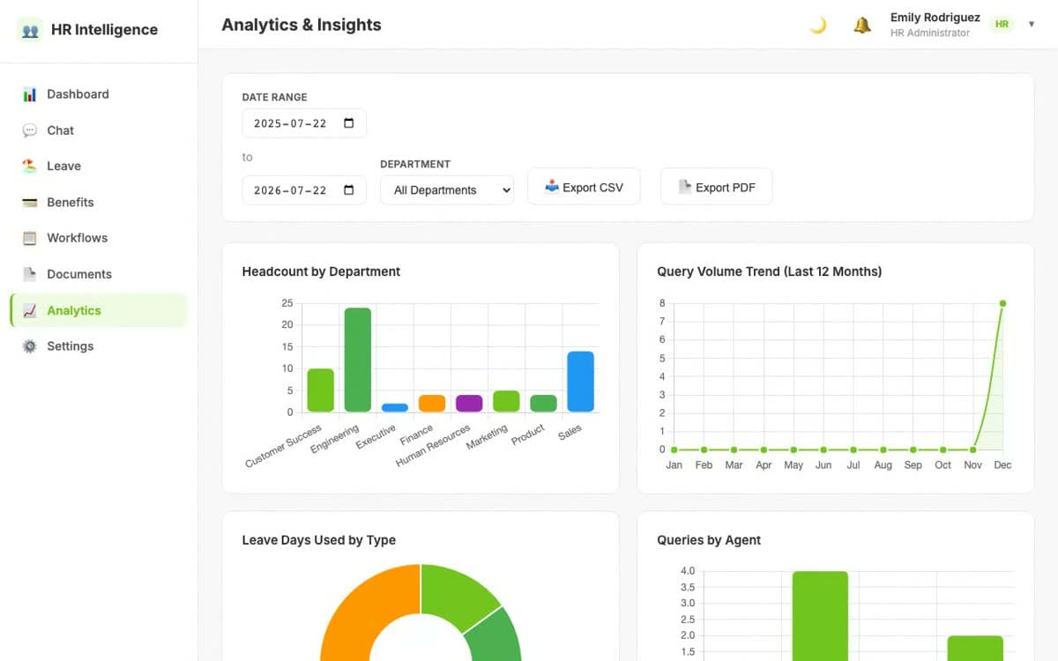
Task: Expand the user profile dropdown arrow
Action: click(1032, 25)
